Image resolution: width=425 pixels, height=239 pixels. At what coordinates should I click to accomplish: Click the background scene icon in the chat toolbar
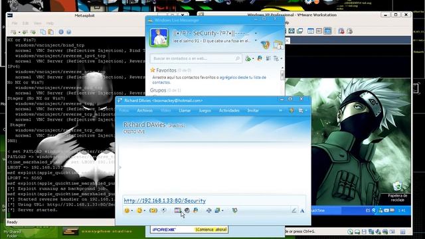[217, 210]
